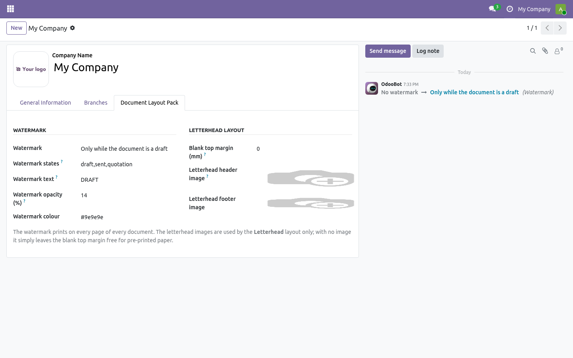The width and height of the screenshot is (573, 358).
Task: Open conversations with 3 unread messages
Action: point(494,9)
